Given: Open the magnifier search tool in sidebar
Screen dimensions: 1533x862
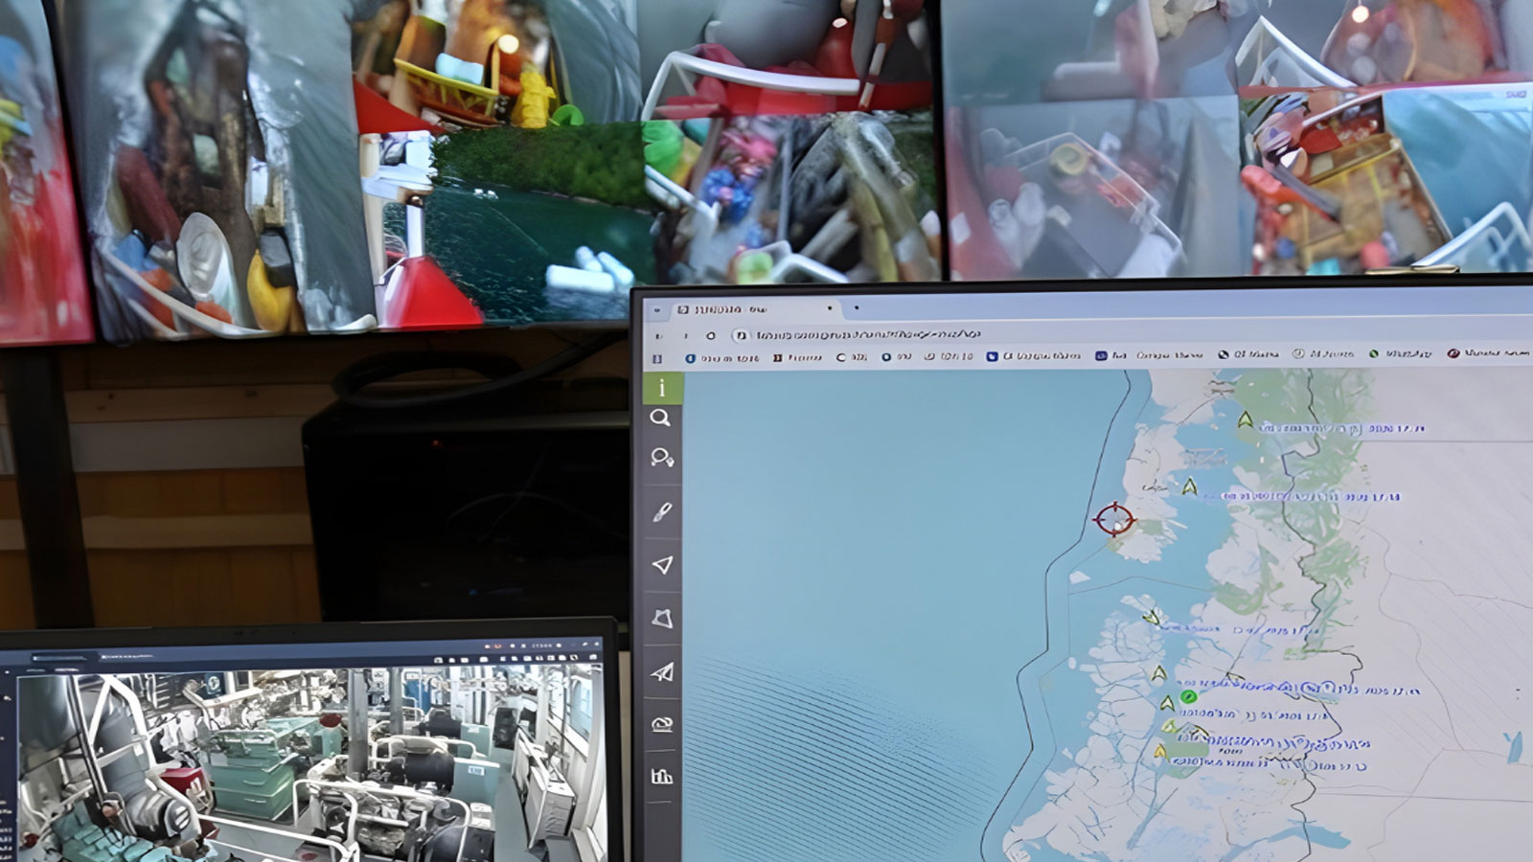Looking at the screenshot, I should click(x=660, y=418).
